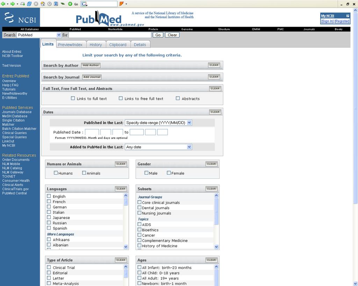Check the Cancer topic checkbox
The image size is (358, 286).
pyautogui.click(x=139, y=235)
